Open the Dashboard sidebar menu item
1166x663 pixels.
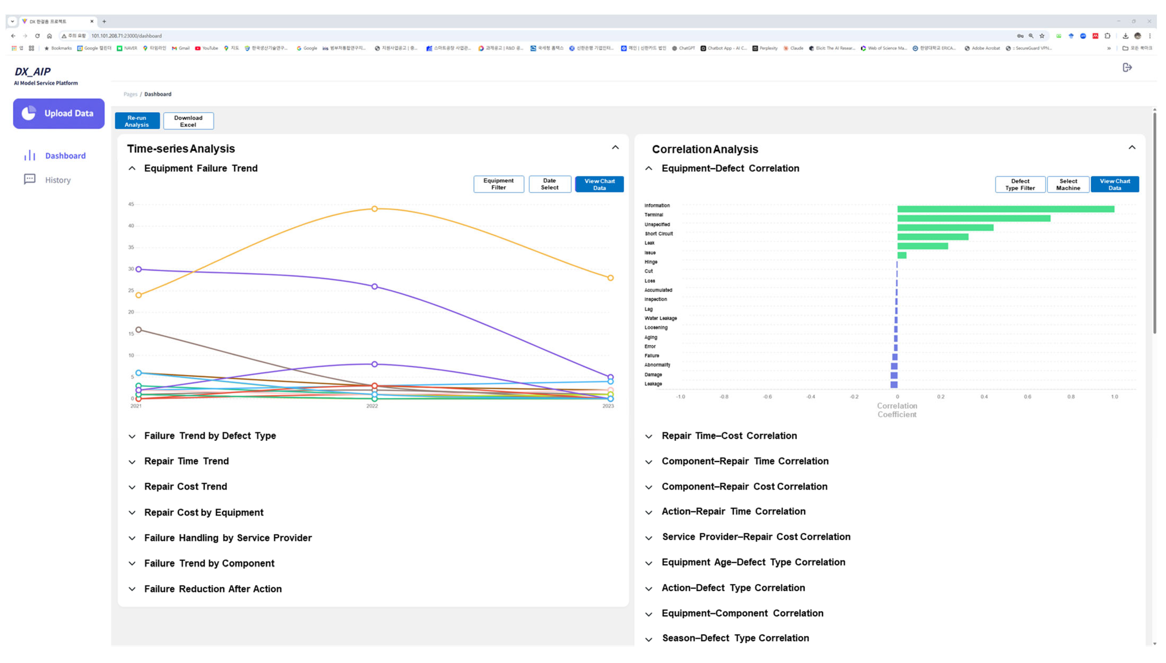click(x=55, y=156)
